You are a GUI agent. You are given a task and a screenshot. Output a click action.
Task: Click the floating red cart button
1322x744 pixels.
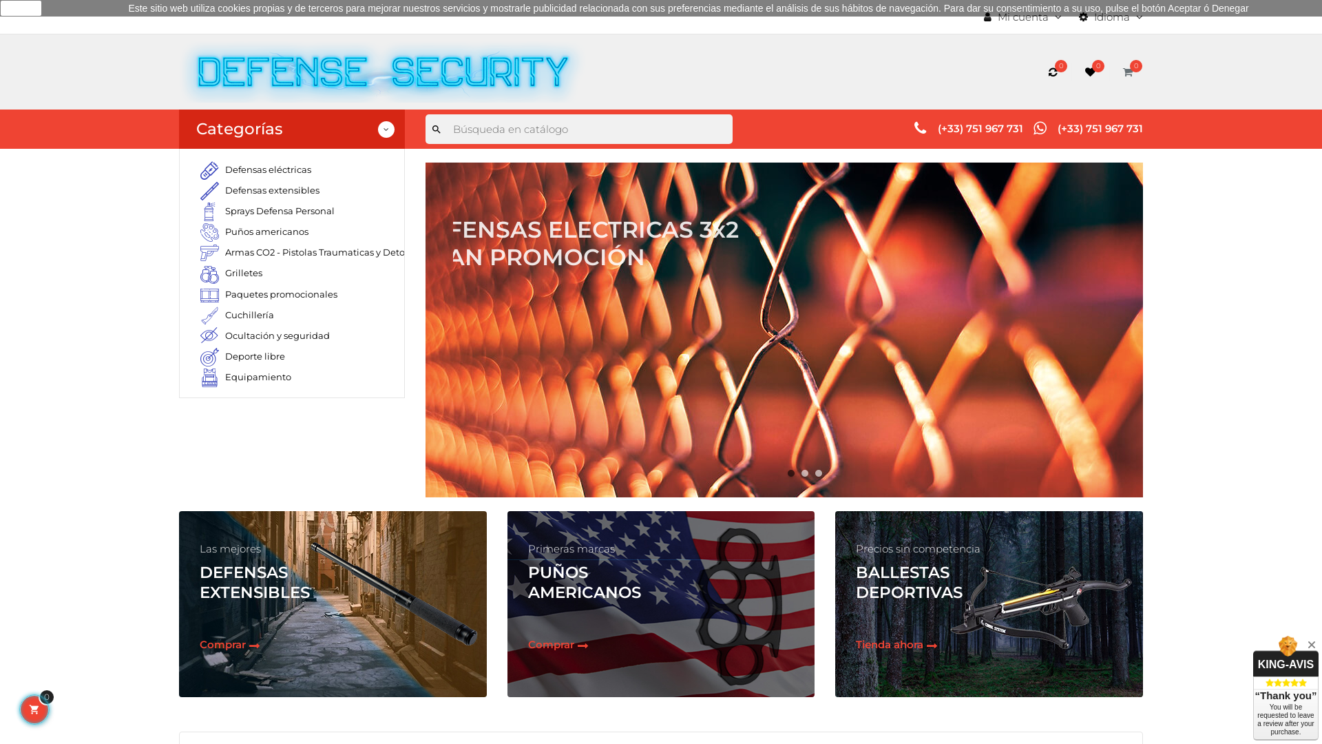click(34, 710)
